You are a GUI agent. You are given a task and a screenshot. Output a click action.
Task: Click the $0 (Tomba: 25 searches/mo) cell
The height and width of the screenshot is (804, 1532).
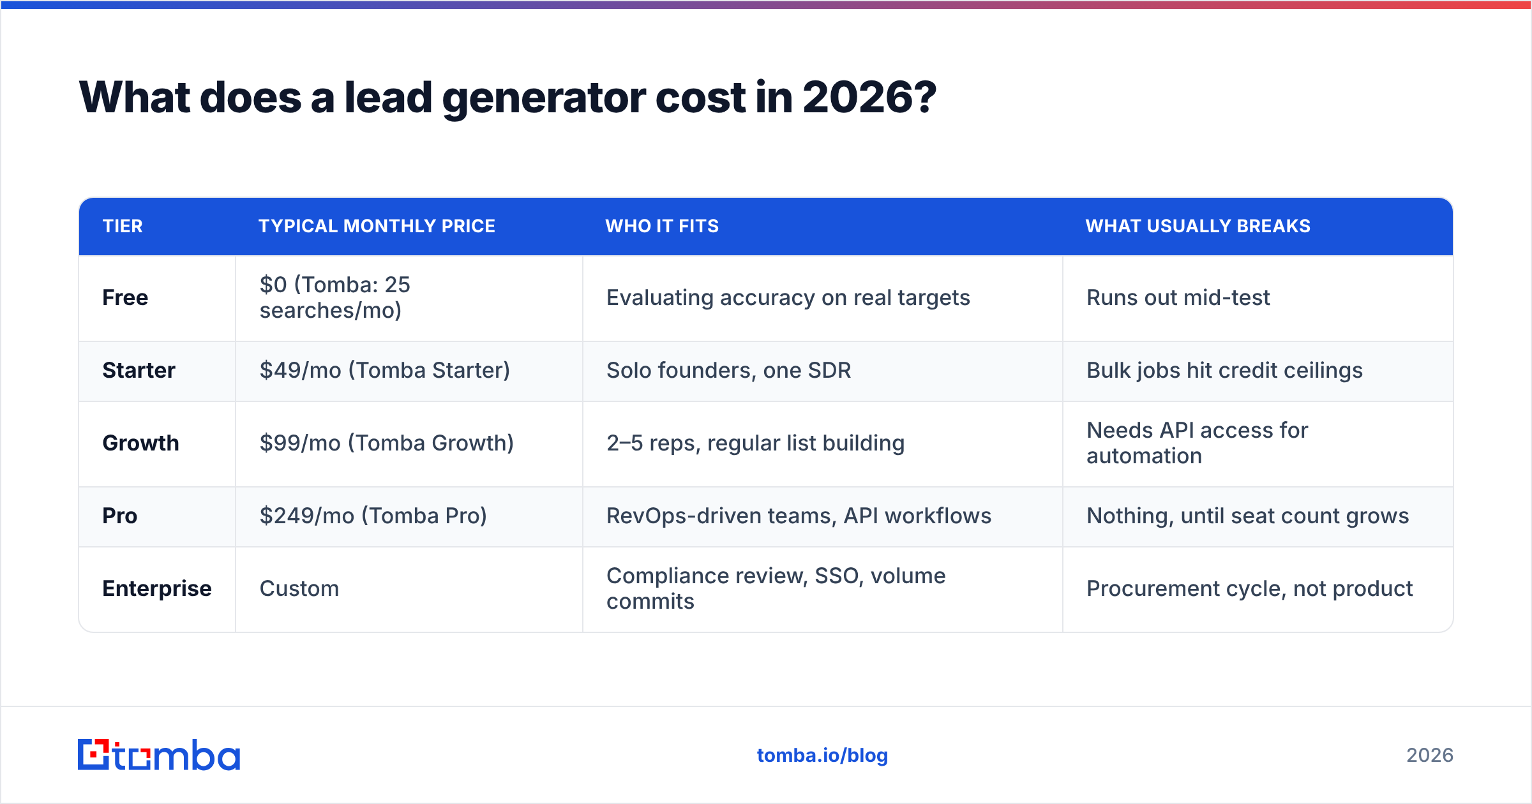coord(409,298)
